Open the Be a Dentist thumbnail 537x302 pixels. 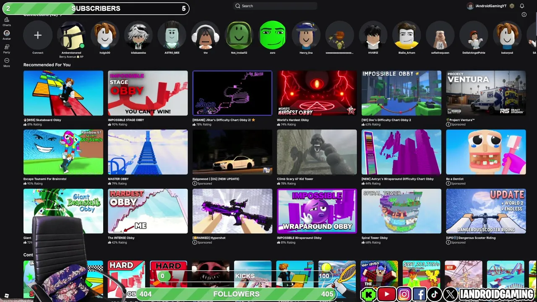(x=486, y=152)
